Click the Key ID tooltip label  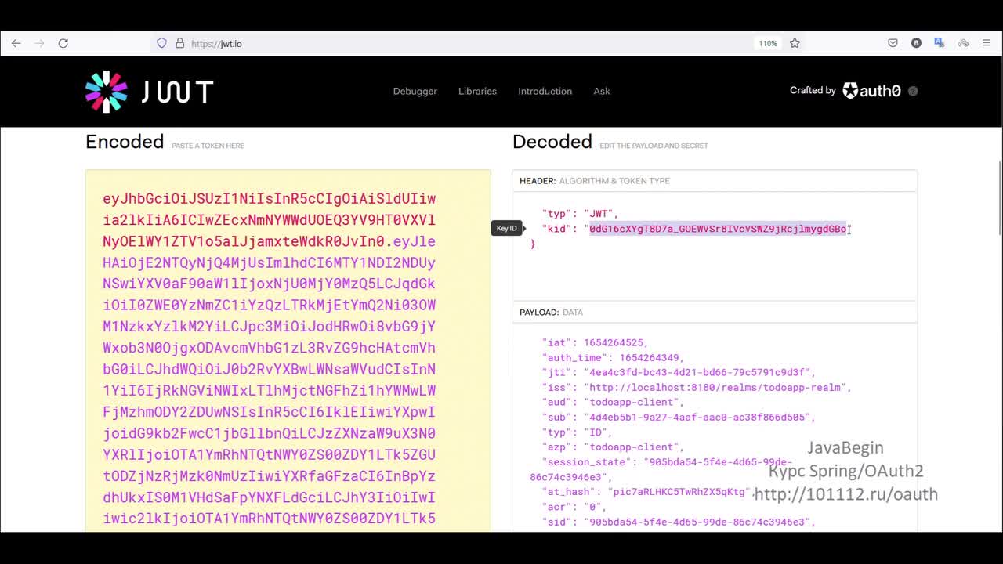[x=507, y=228]
